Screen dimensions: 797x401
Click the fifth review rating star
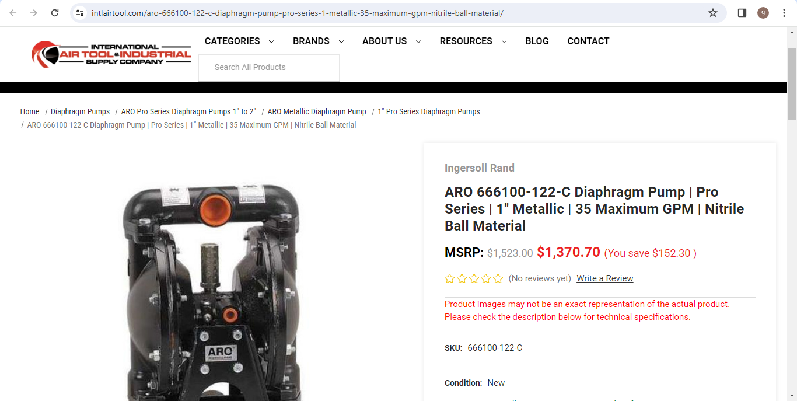[x=498, y=278]
